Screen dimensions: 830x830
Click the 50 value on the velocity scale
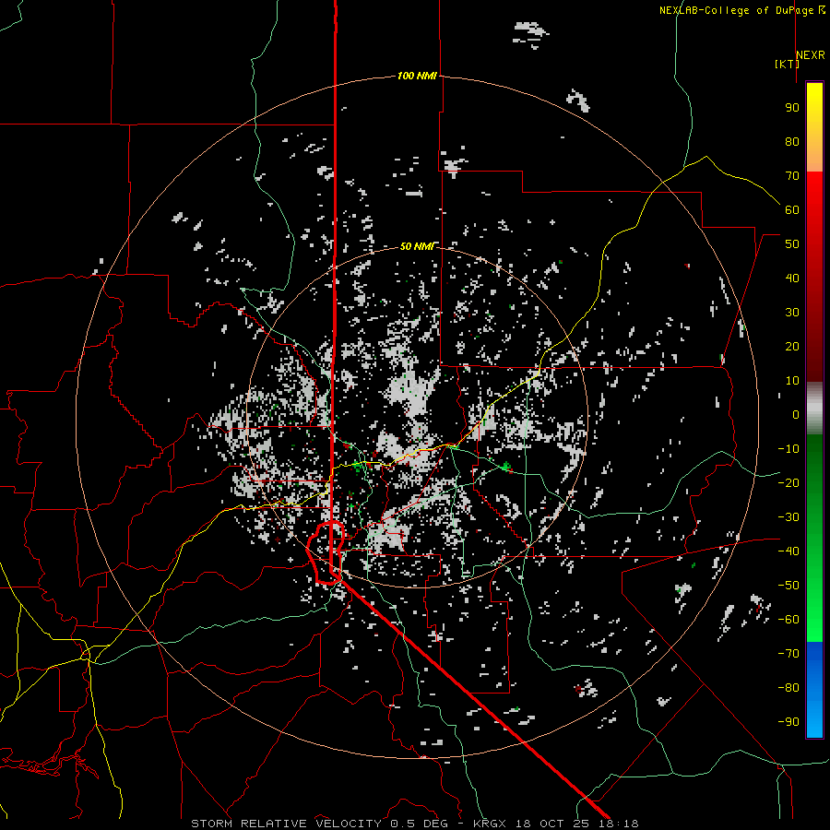(792, 244)
